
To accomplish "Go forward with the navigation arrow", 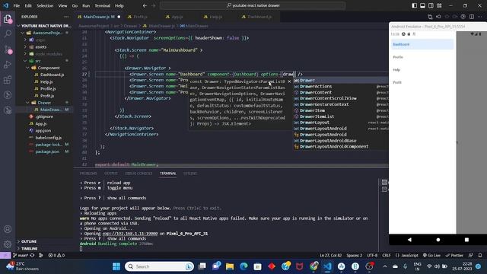I will 154,5.
